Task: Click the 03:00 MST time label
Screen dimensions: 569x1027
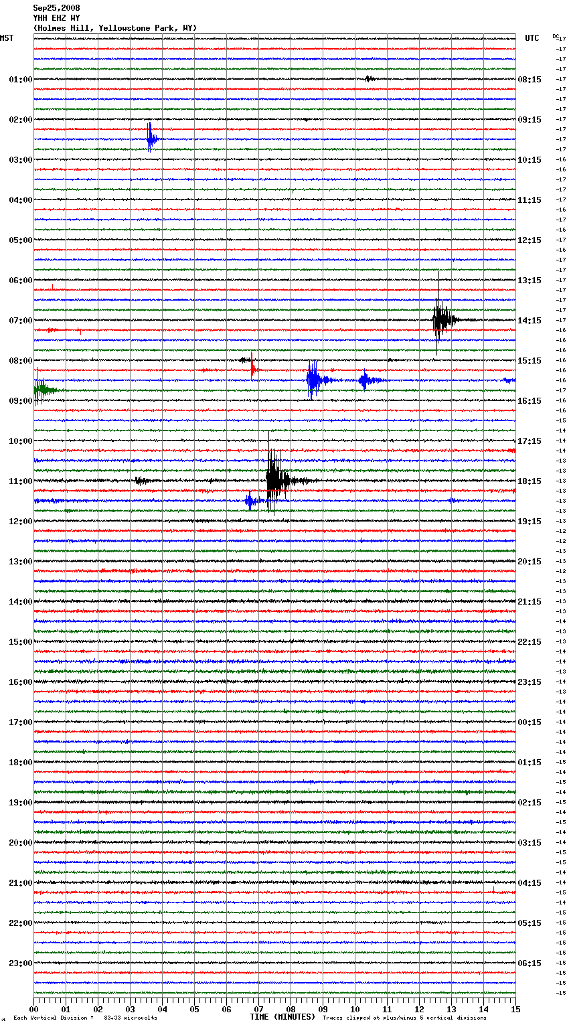Action: coord(20,160)
